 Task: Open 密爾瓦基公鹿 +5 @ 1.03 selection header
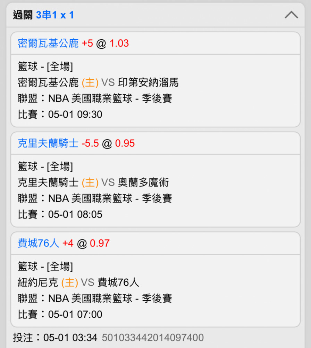pyautogui.click(x=155, y=43)
